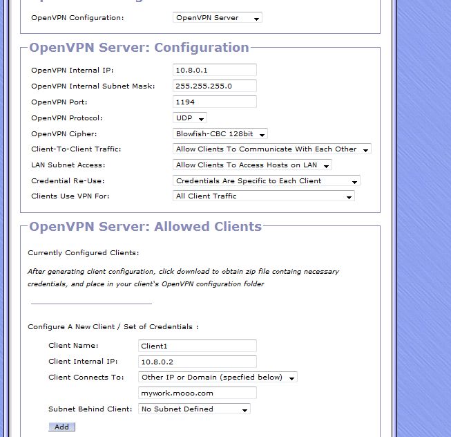
Task: Click the mywork.mooo.com domain field
Action: pos(197,393)
